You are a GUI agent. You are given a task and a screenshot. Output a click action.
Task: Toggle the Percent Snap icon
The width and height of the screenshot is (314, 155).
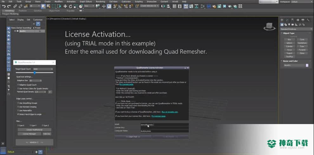(x=126, y=6)
